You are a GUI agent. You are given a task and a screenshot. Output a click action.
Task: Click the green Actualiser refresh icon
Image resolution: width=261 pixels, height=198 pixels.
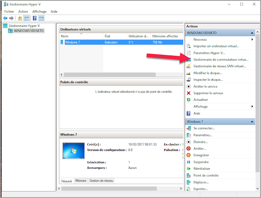click(188, 100)
